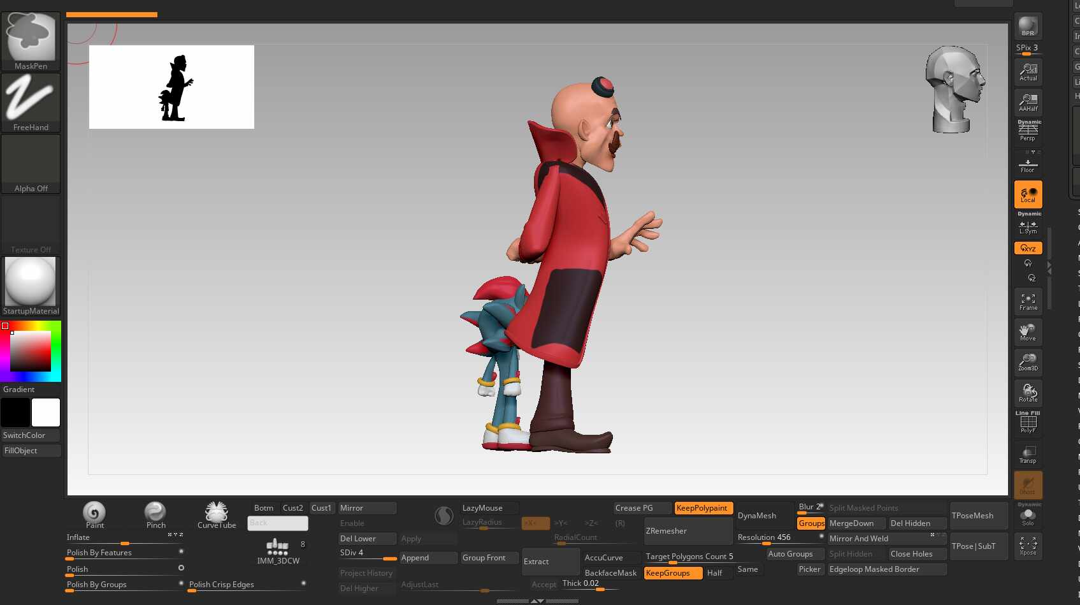Screen dimensions: 1080x605
Task: Click the AAHalf zoom icon
Action: (1028, 102)
